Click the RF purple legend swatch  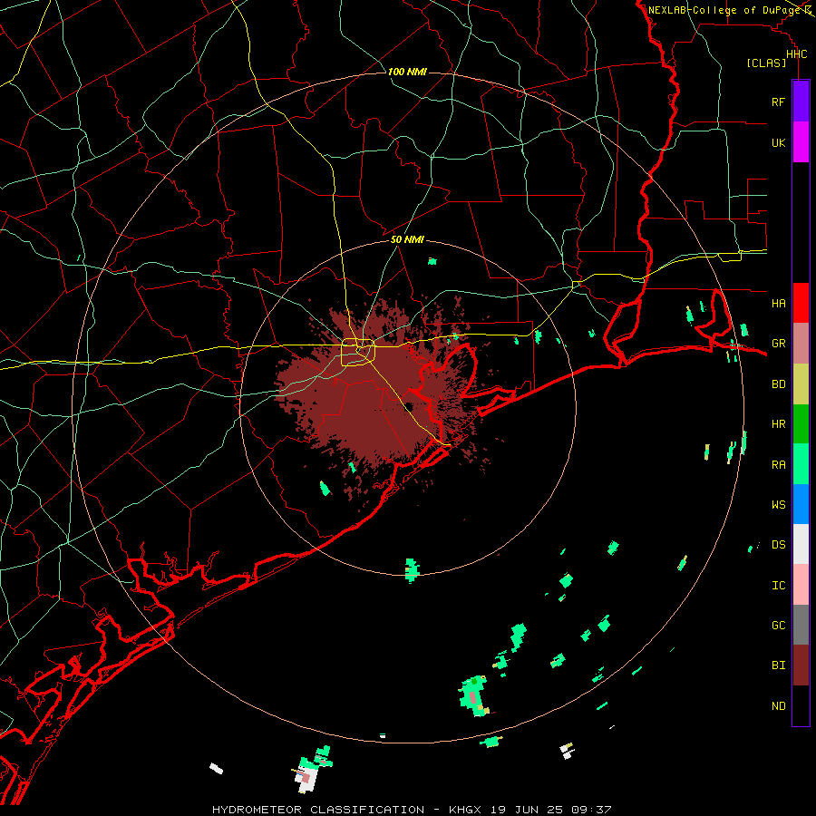point(801,102)
